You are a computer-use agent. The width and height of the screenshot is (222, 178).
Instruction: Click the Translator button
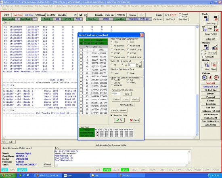(210, 104)
